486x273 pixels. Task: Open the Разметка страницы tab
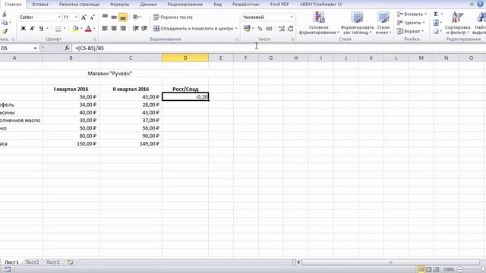79,5
